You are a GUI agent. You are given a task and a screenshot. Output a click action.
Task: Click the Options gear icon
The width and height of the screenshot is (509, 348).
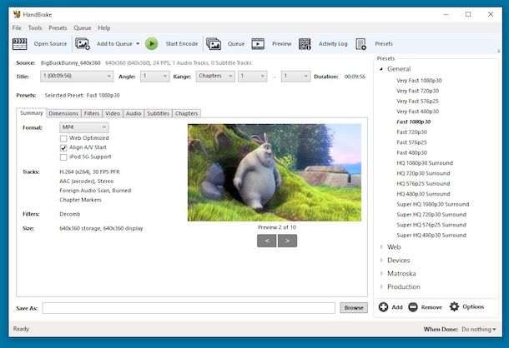click(x=454, y=306)
